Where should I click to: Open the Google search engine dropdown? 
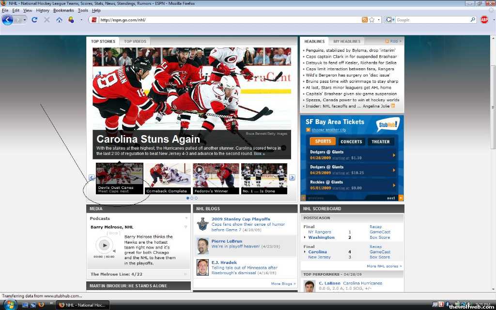[390, 20]
